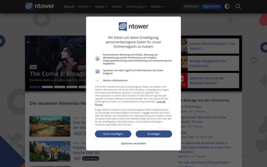Viewport: 267px width, 167px height.
Task: Click the Fallout article thumbnail
Action: click(184, 63)
